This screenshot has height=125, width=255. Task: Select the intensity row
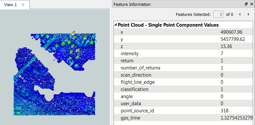point(183,54)
